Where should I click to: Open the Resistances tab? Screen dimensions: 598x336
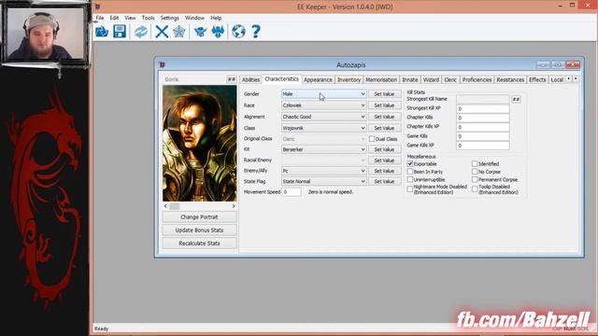(x=510, y=79)
